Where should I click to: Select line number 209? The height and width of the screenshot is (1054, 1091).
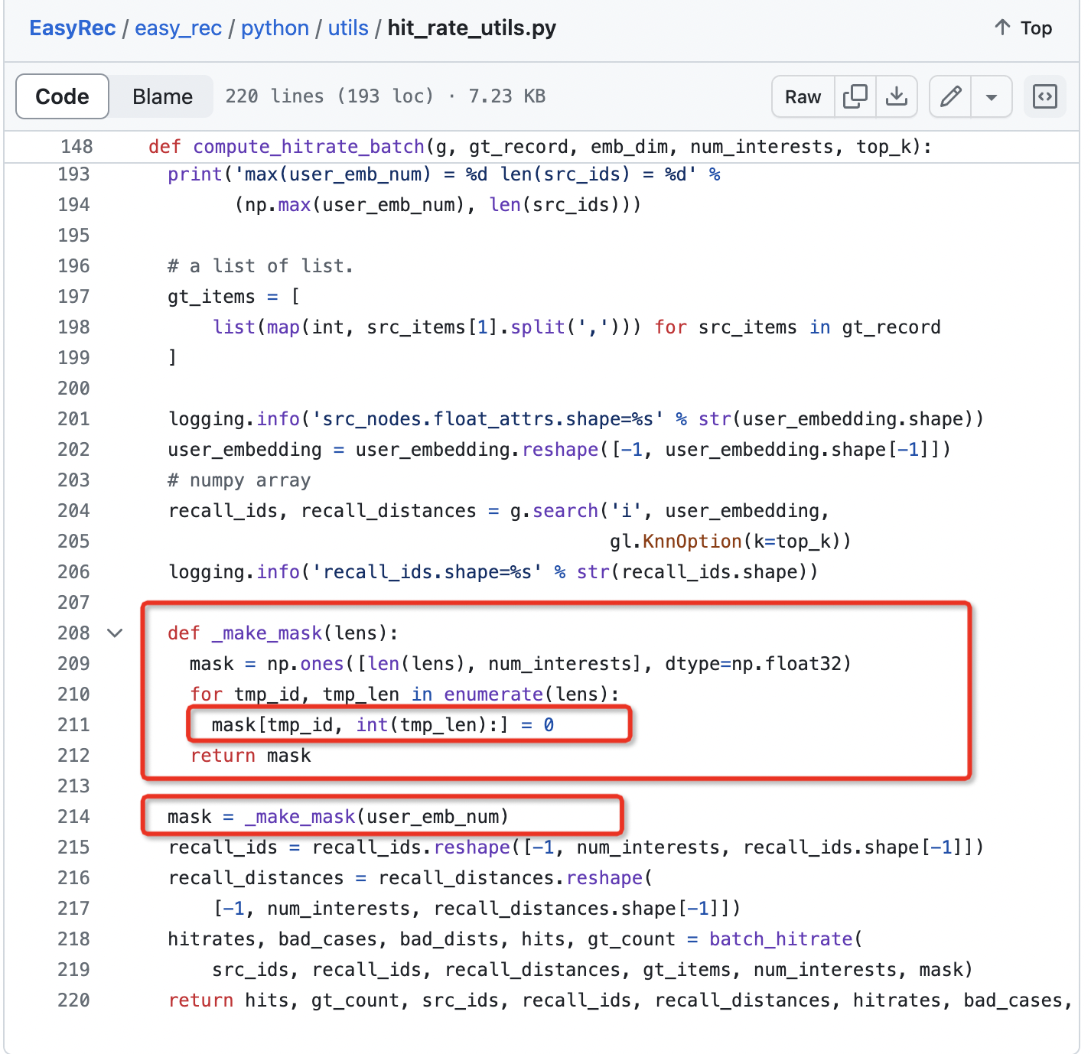click(74, 664)
